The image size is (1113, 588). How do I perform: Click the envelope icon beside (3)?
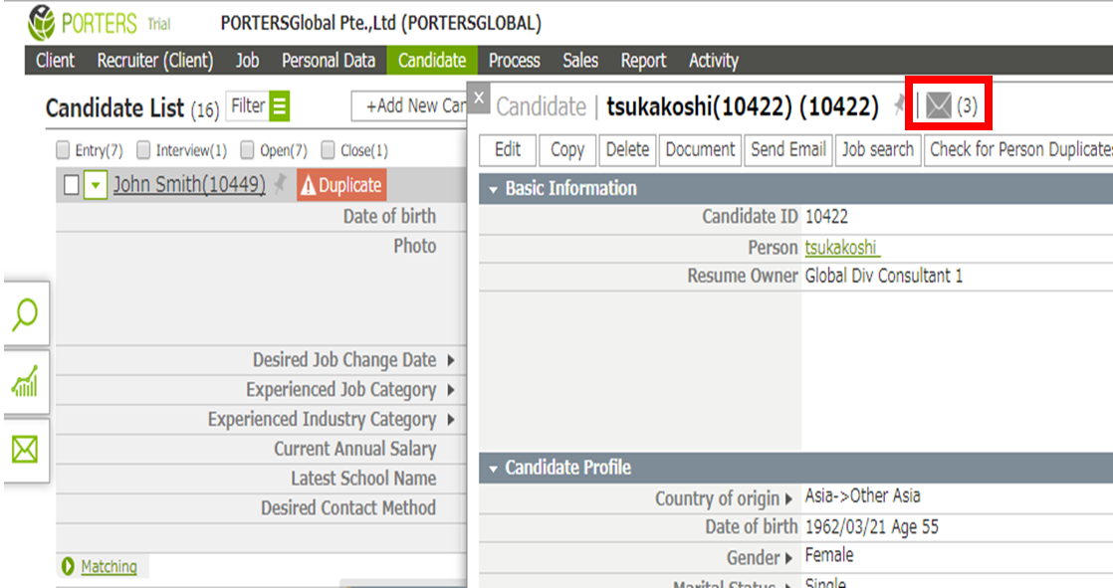[939, 106]
